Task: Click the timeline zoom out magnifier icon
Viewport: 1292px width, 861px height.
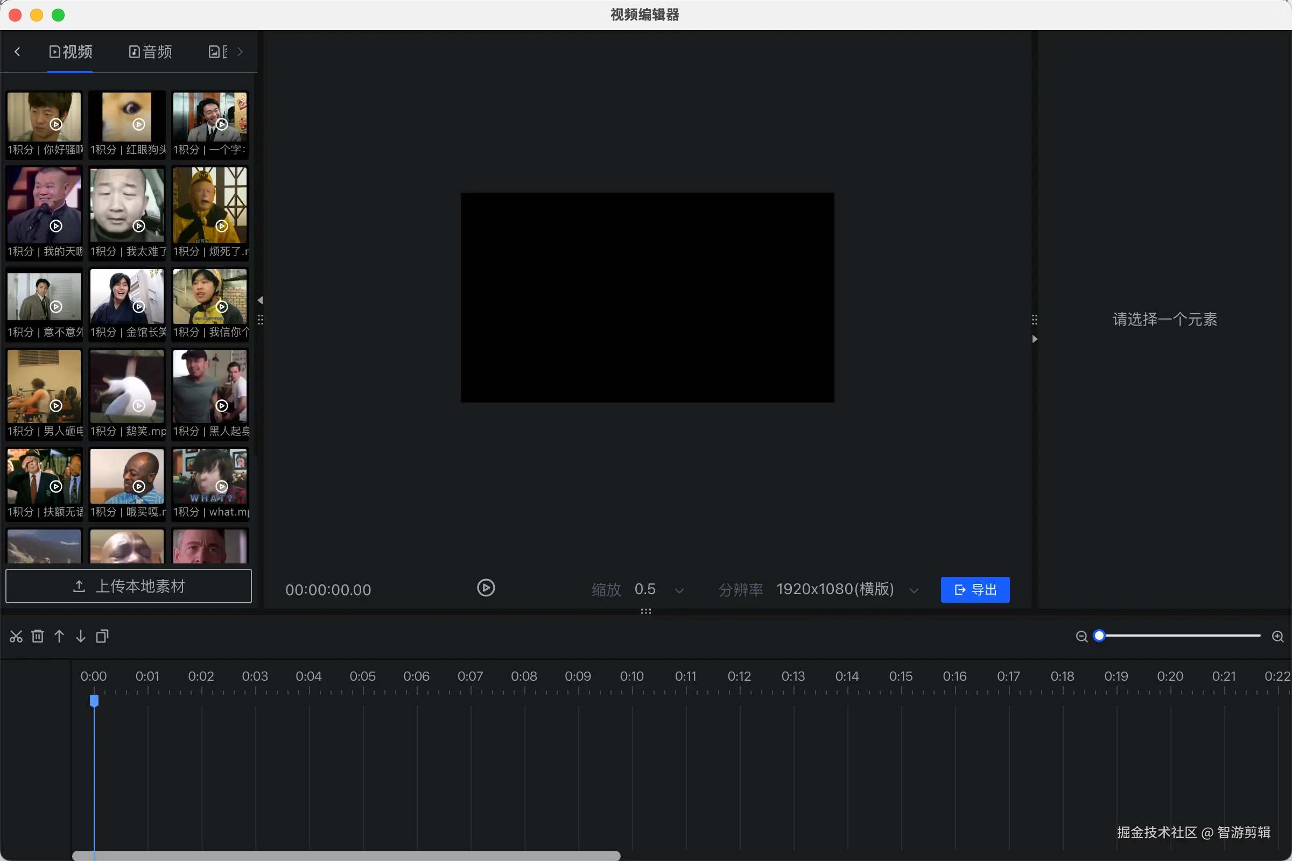Action: 1081,637
